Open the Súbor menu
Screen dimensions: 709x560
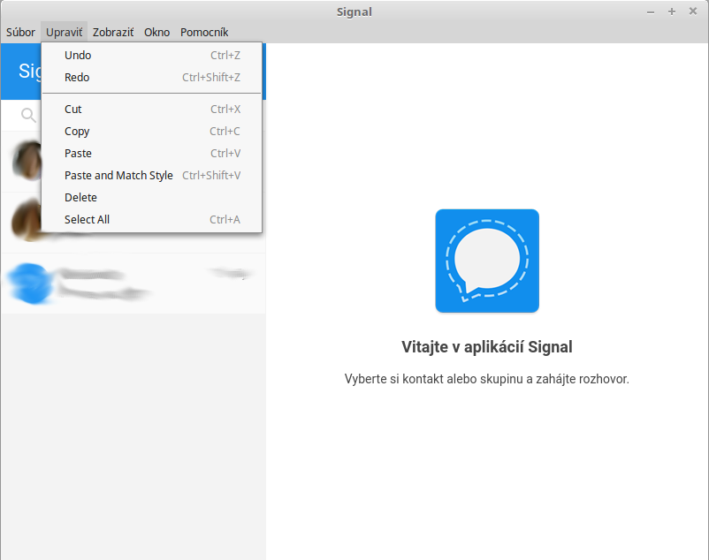pos(20,32)
